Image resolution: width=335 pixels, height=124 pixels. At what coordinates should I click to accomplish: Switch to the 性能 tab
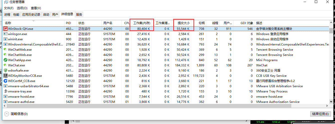16,15
